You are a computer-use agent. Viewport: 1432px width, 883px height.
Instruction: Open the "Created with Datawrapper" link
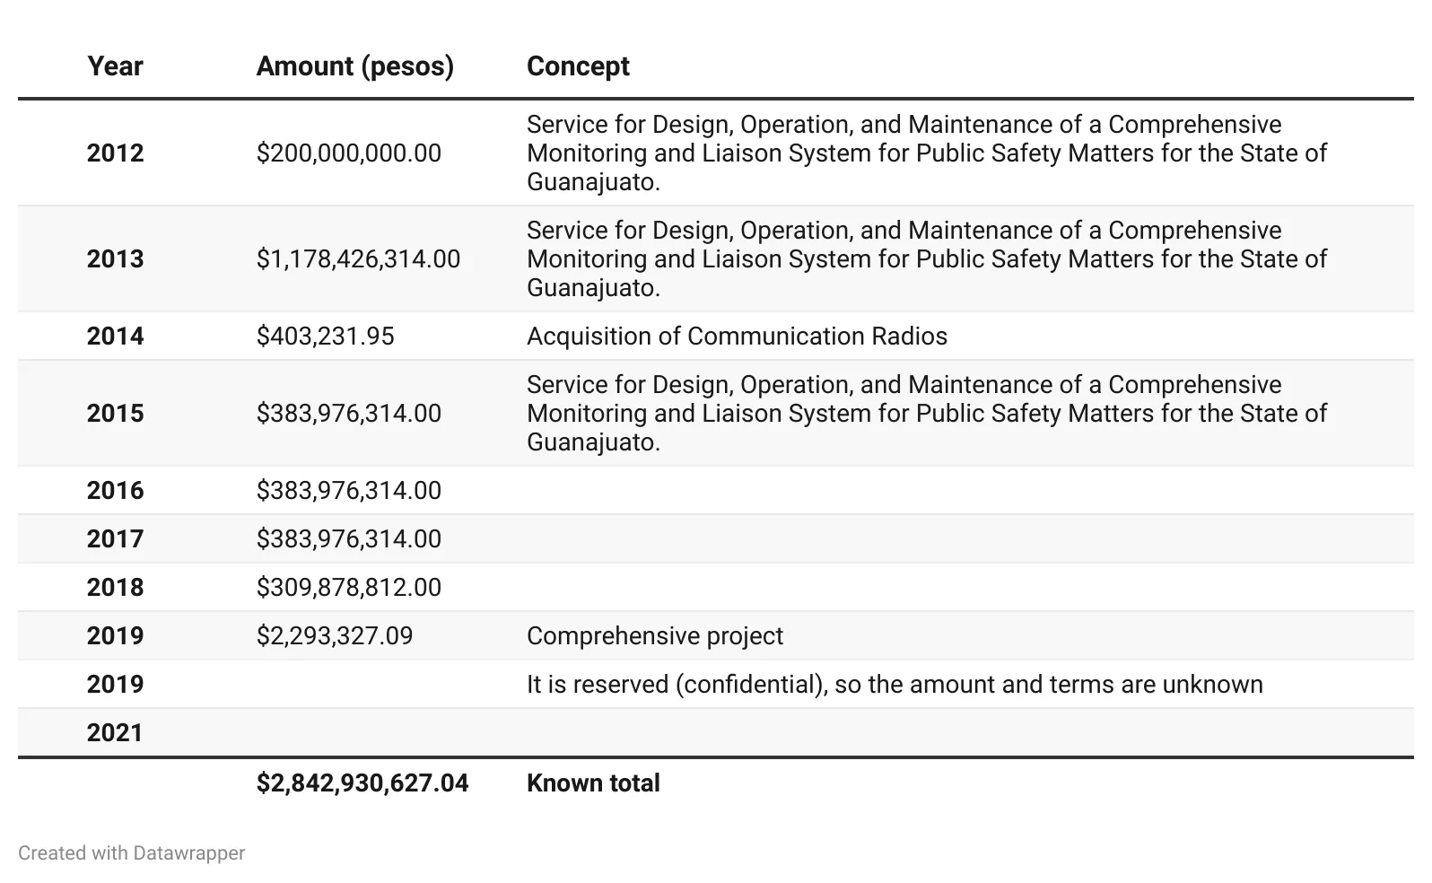click(x=131, y=852)
